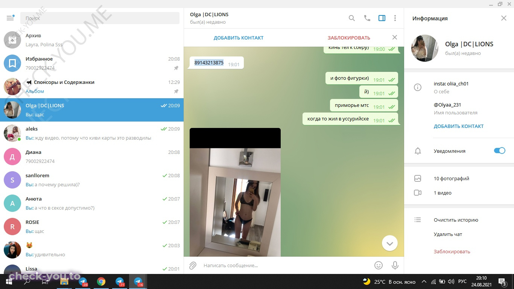Click ДОБАВИТЬ КОНТАКТ in the Информация panel

[x=459, y=126]
